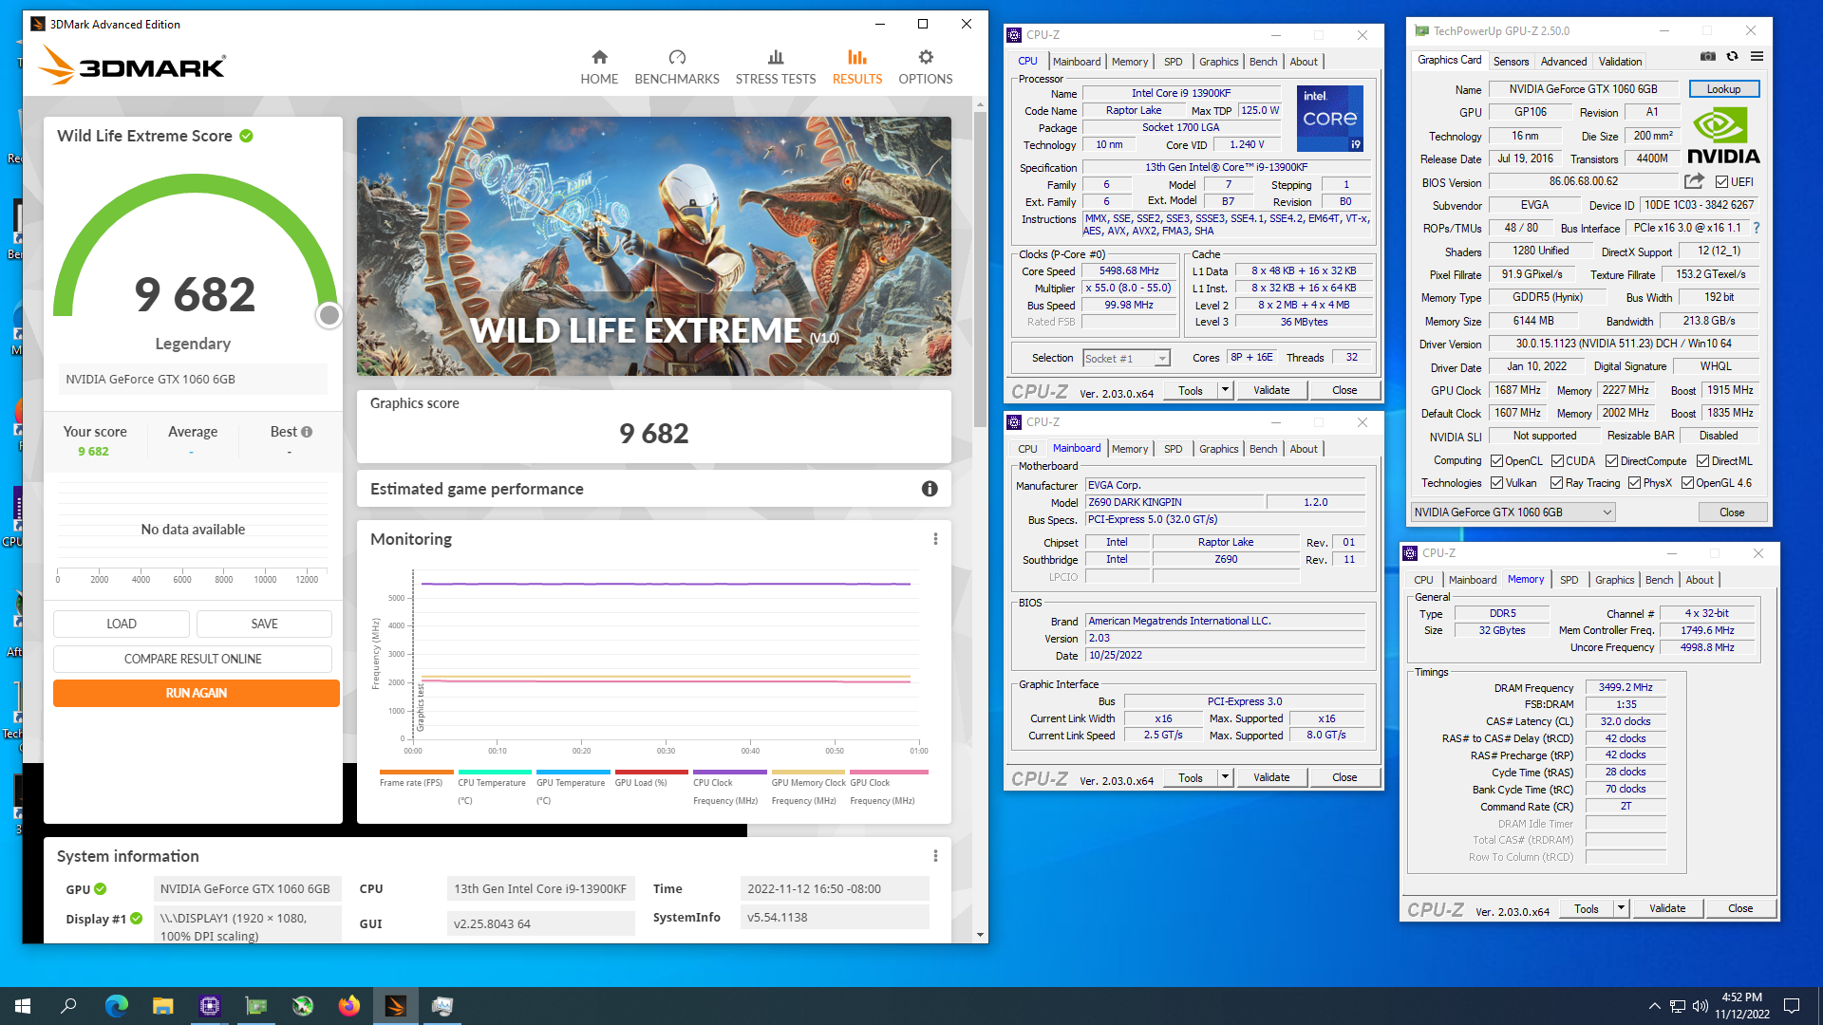This screenshot has width=1823, height=1025.
Task: Click the SAVE button
Action: 264,624
